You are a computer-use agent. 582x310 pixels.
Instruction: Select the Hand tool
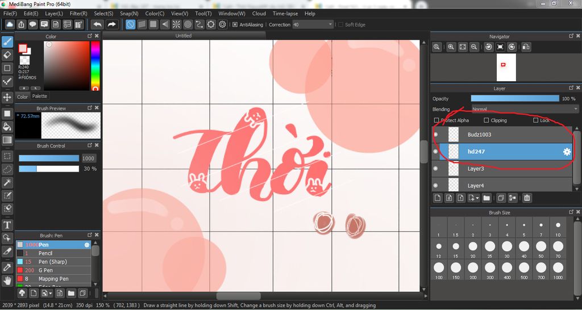[7, 280]
